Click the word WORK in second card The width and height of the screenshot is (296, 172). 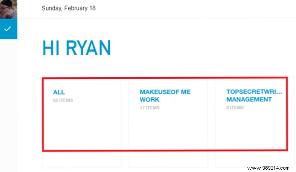pos(150,100)
